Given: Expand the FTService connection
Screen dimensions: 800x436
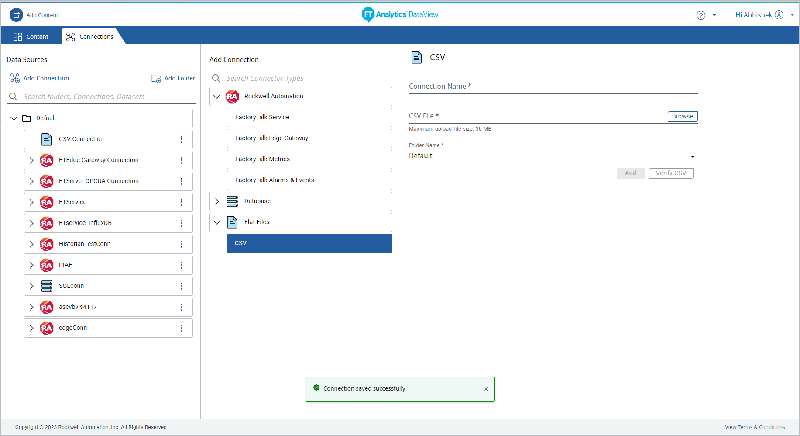Looking at the screenshot, I should [31, 202].
